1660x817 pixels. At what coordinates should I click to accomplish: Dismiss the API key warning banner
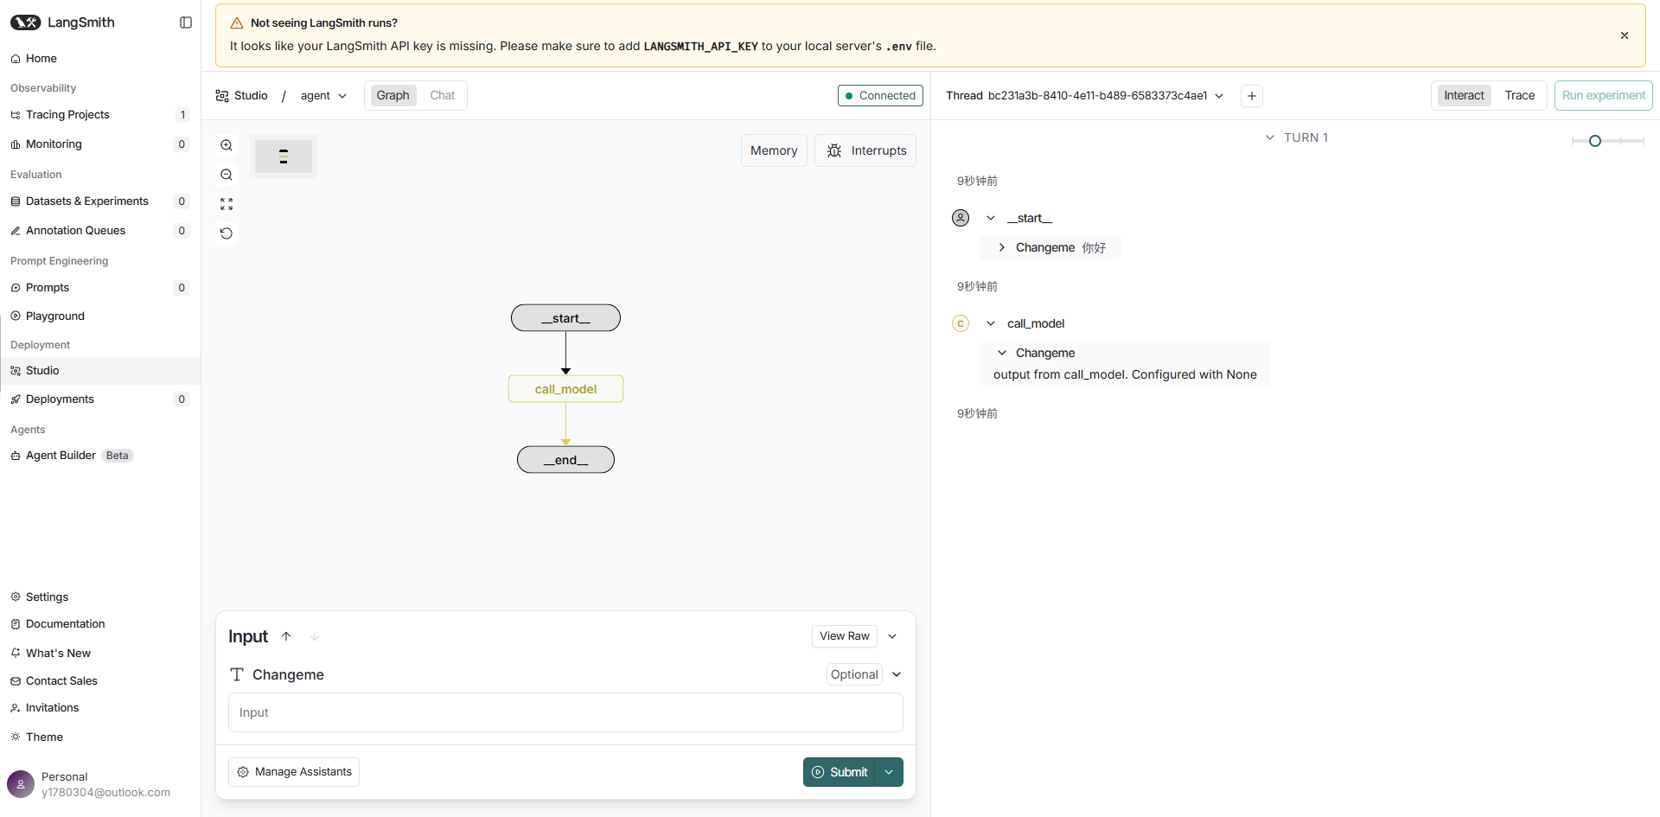pyautogui.click(x=1624, y=35)
